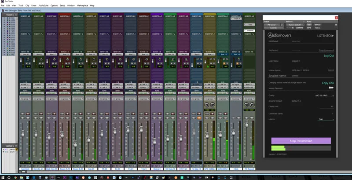
Task: Solo the Snare B.23 track
Action: 75,118
